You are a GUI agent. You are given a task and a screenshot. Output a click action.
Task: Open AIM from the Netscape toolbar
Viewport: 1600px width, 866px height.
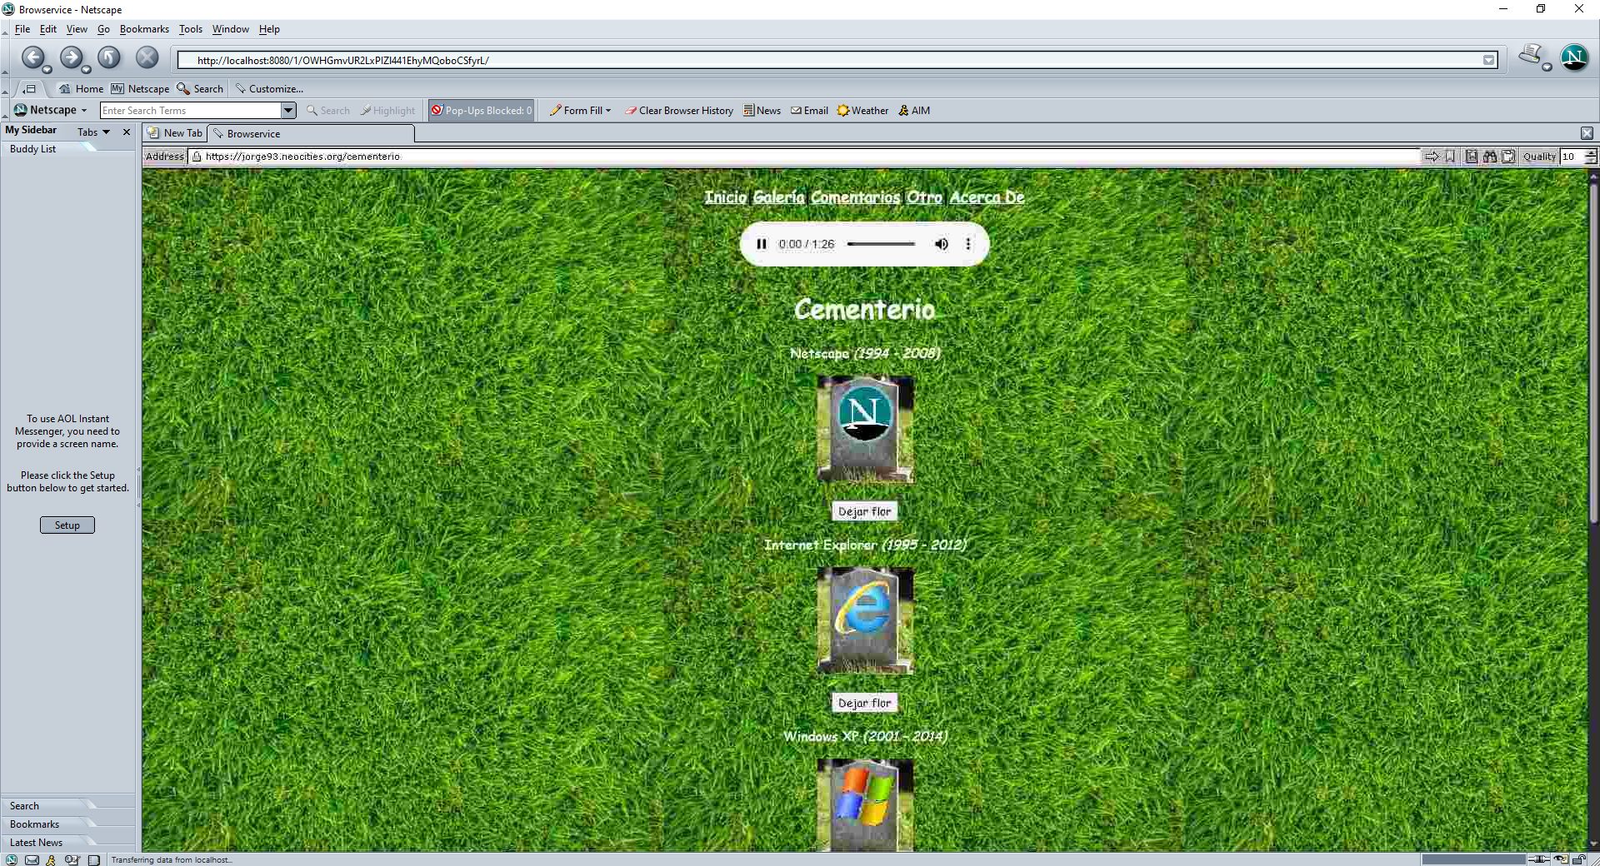(x=914, y=110)
